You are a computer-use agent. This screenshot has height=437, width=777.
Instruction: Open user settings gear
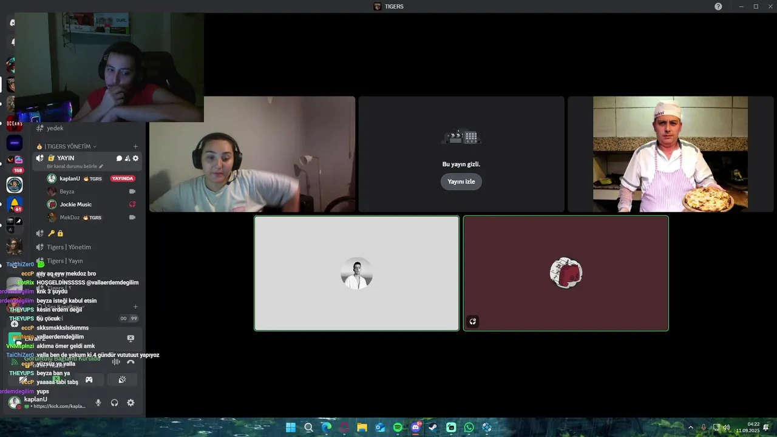tap(131, 402)
